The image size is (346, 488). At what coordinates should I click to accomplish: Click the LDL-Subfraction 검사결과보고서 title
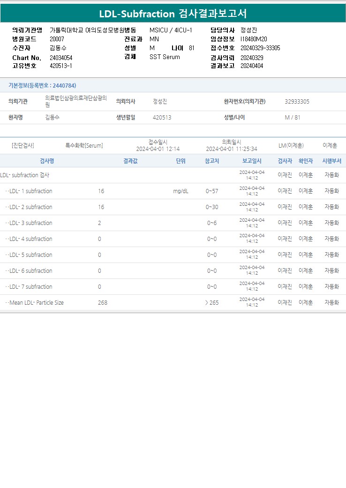tap(173, 14)
